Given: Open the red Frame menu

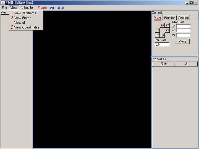Looking at the screenshot, I should 42,8.
